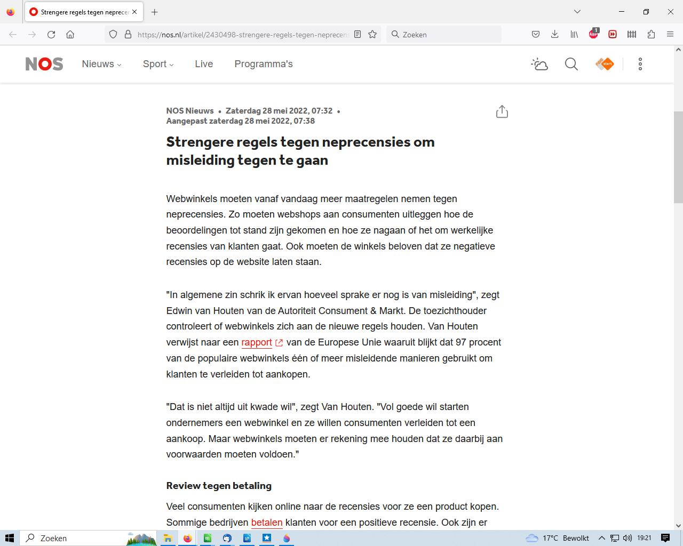The width and height of the screenshot is (683, 546).
Task: Click the NOS Nieuws label
Action: (x=190, y=111)
